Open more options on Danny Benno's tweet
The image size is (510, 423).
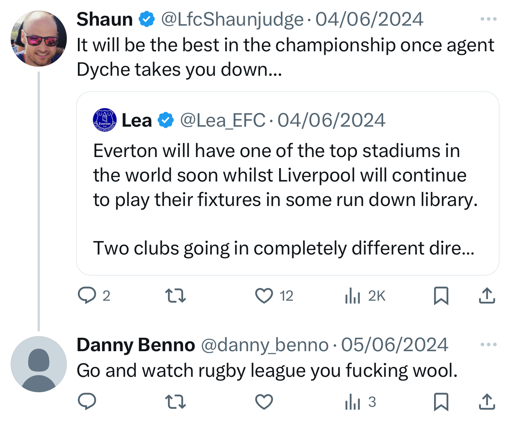(488, 344)
